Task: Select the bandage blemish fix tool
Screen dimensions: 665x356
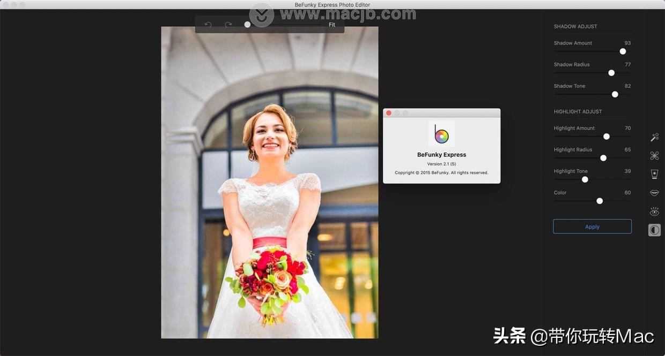Action: (x=654, y=156)
